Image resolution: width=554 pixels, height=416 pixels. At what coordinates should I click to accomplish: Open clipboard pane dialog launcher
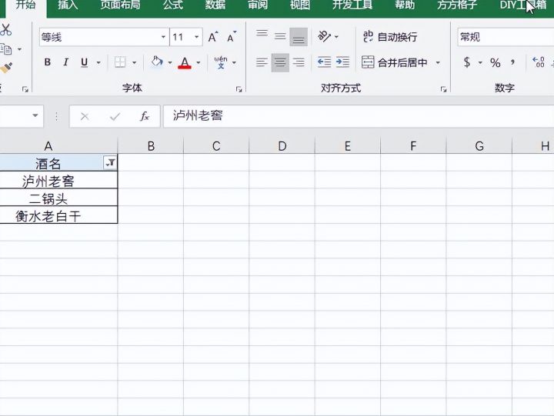[x=25, y=89]
